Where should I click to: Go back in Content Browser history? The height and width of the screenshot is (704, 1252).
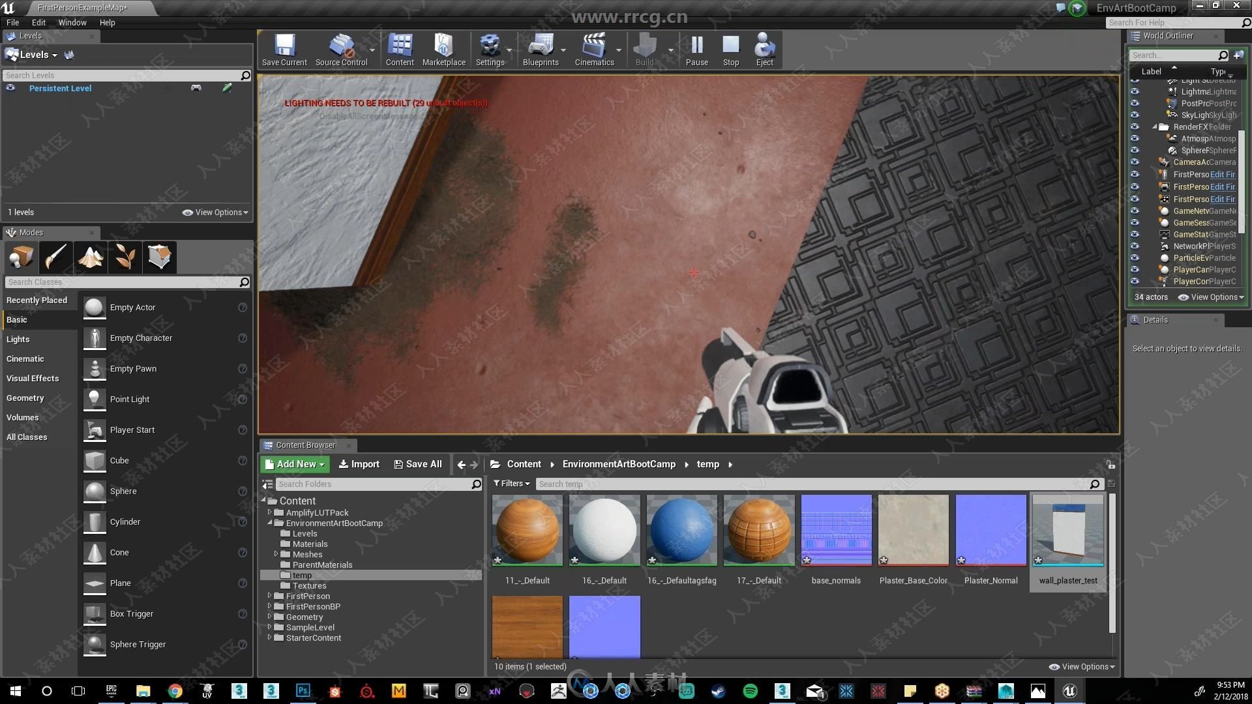(462, 465)
